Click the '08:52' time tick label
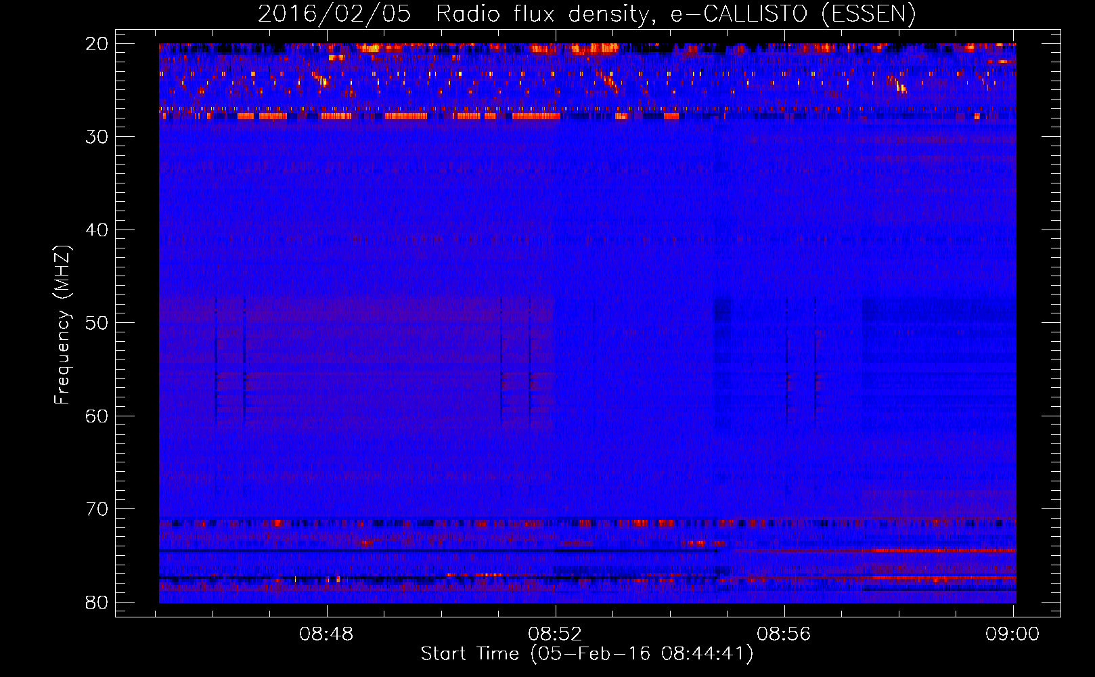The height and width of the screenshot is (677, 1095). pyautogui.click(x=555, y=634)
